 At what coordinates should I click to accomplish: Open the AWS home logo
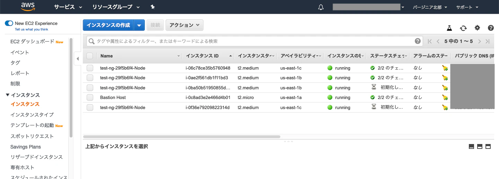click(x=28, y=6)
